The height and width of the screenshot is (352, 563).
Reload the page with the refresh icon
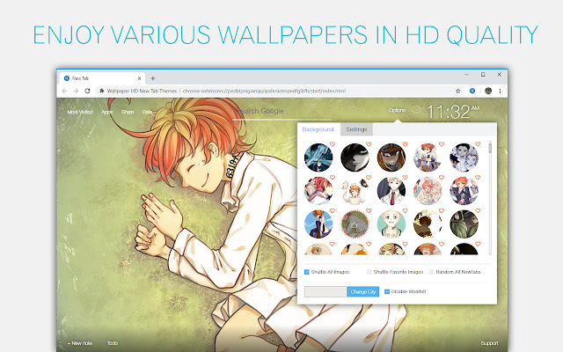pos(87,91)
